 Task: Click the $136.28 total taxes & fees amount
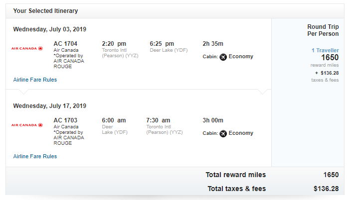(326, 189)
